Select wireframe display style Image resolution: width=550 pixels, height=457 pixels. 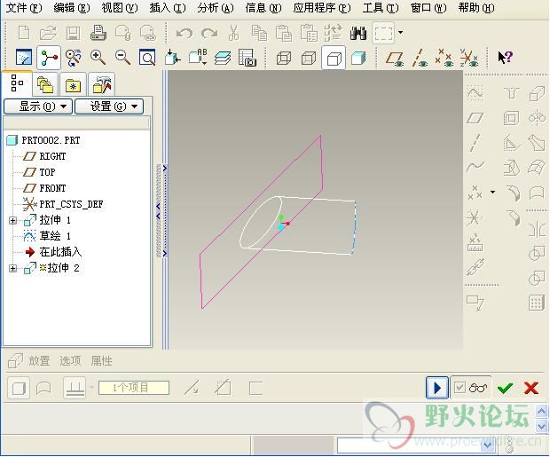coord(283,58)
